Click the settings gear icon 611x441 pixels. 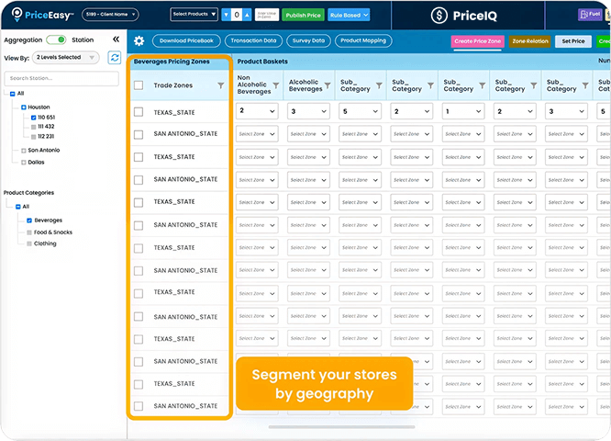139,41
